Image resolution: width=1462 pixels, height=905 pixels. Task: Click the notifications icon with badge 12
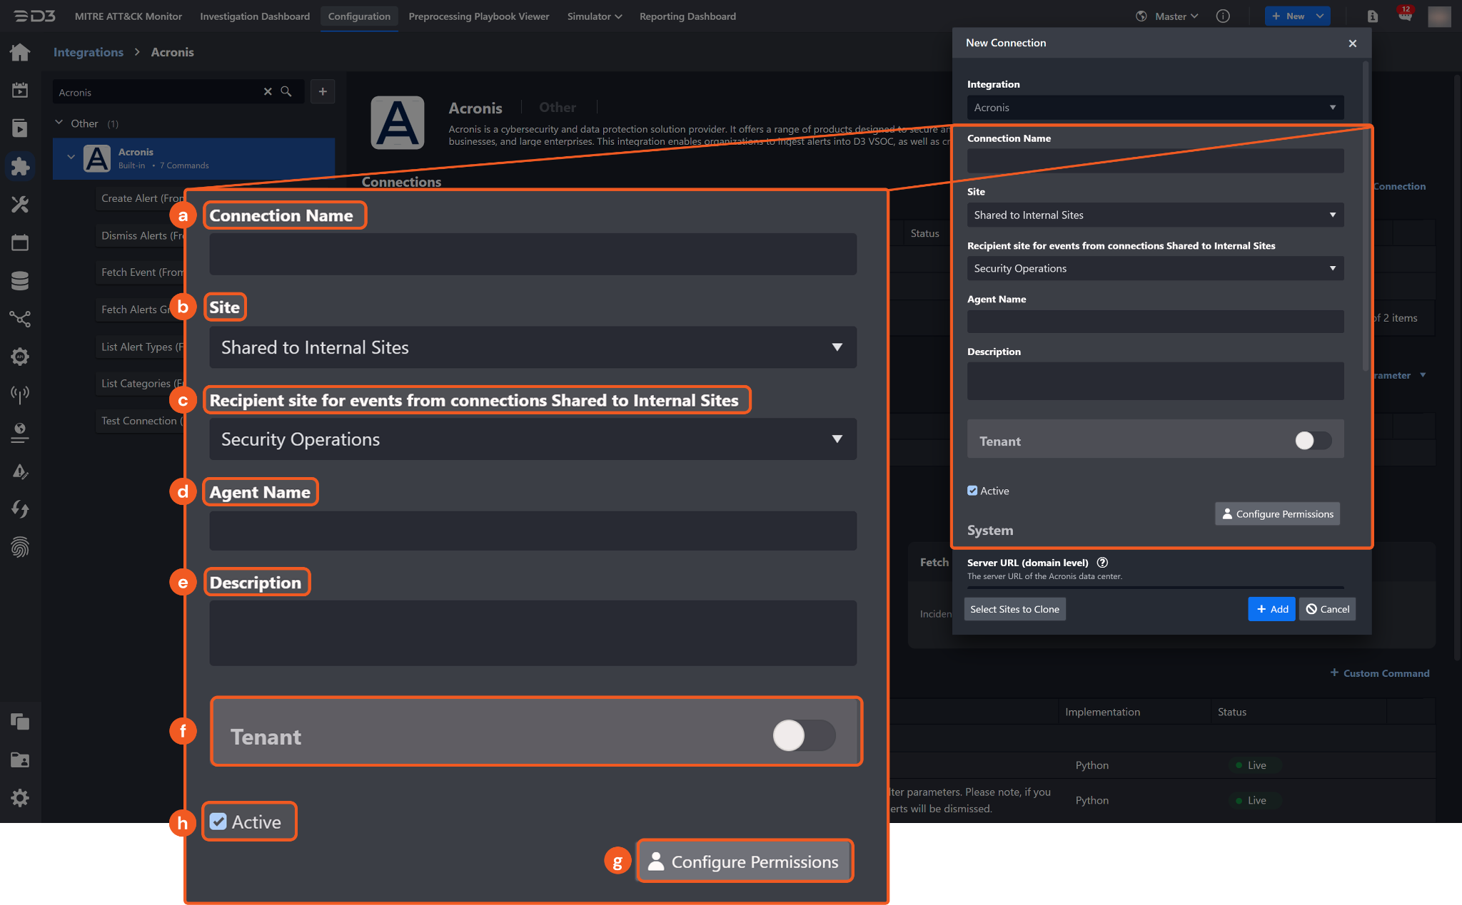[x=1405, y=16]
